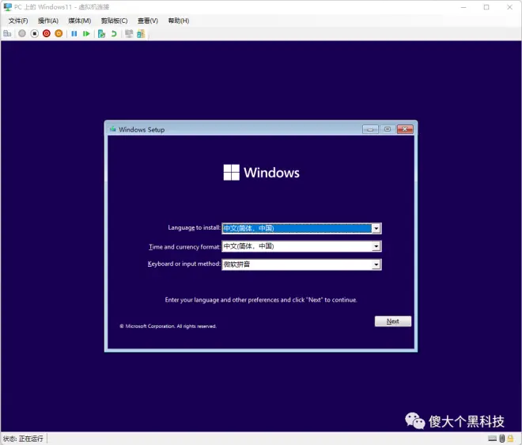
Task: Click the keyboard icon in the status bar
Action: (493, 439)
